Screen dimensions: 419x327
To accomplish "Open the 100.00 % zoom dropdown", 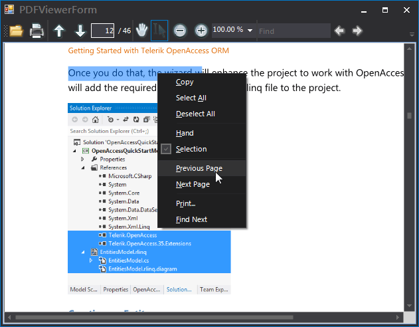I will coord(250,31).
